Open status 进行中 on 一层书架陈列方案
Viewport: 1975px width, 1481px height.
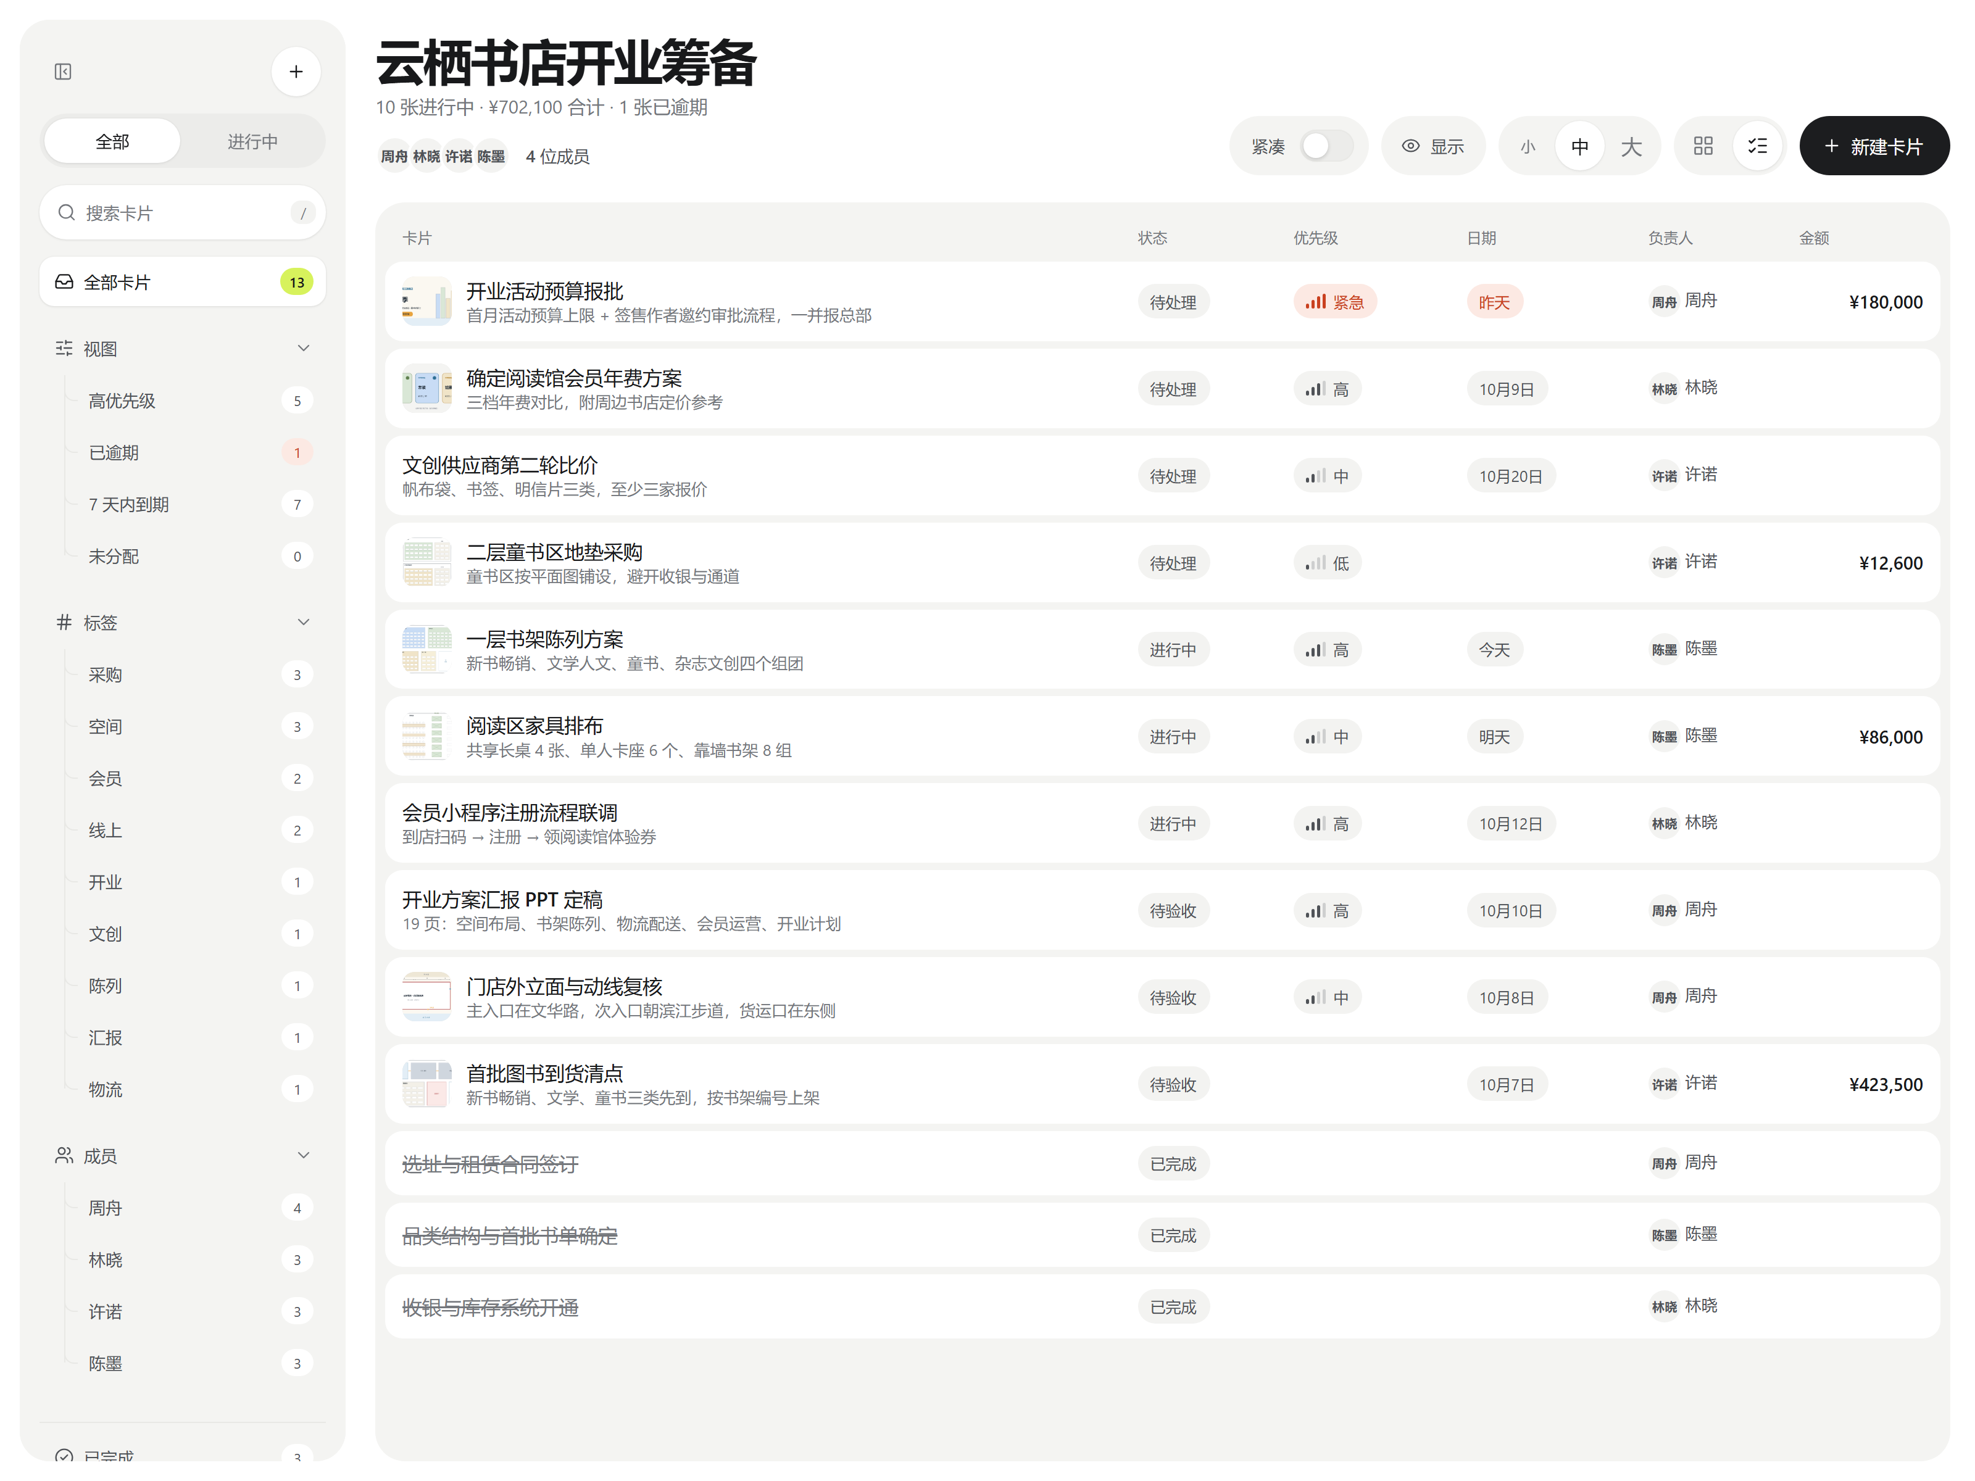pos(1173,650)
